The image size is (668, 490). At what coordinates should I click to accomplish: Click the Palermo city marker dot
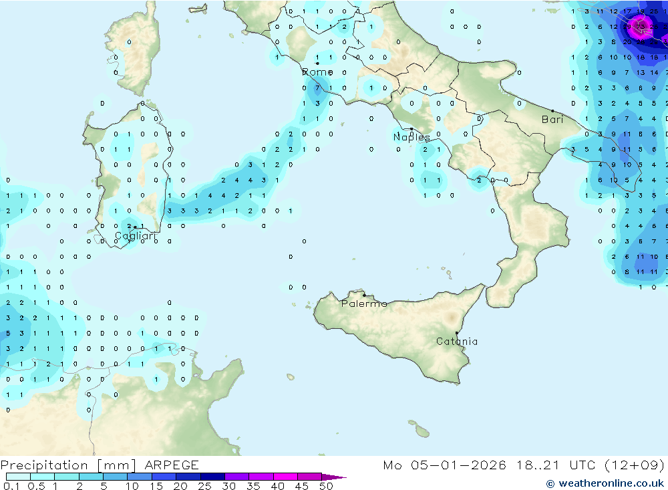tap(364, 295)
